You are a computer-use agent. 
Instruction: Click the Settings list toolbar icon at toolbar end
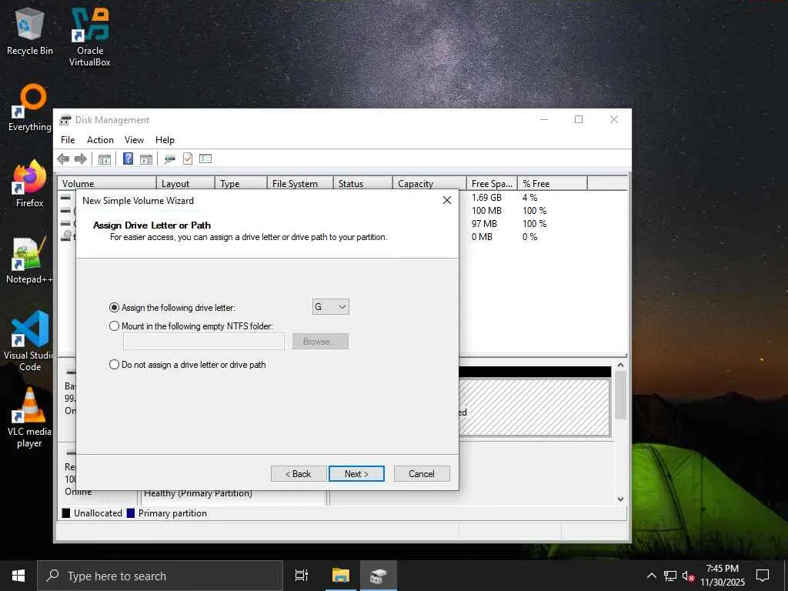pyautogui.click(x=205, y=159)
